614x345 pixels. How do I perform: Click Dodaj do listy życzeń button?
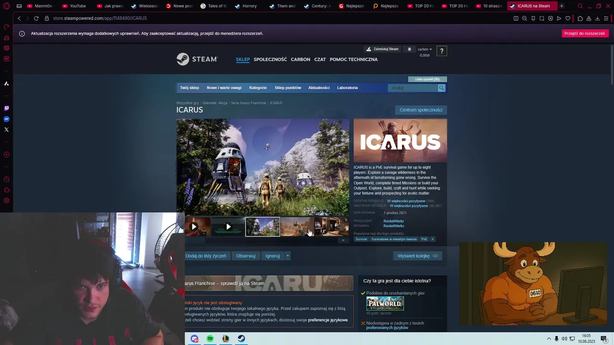click(x=206, y=256)
